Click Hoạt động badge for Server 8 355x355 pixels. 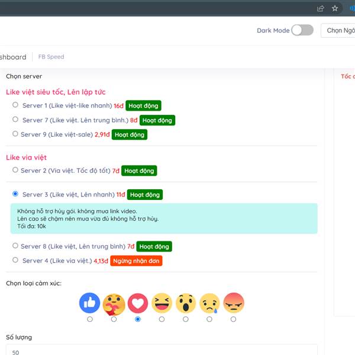pyautogui.click(x=154, y=247)
